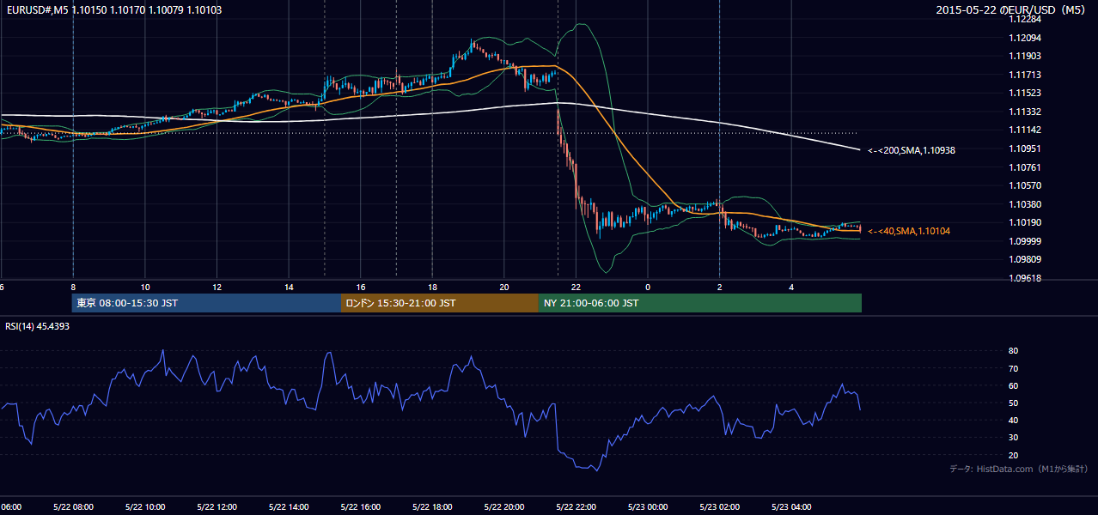Click the 5/23 02:00 time label

720,507
